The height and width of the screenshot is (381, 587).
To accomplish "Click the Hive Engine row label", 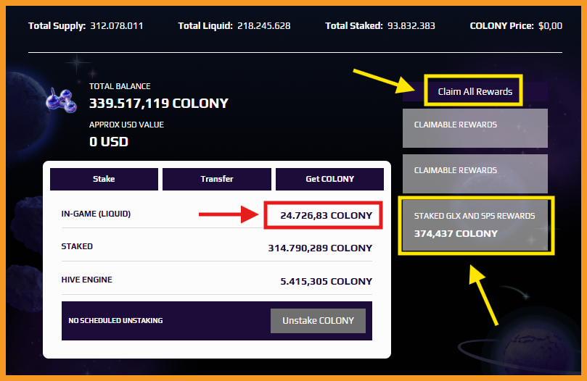I will tap(87, 280).
